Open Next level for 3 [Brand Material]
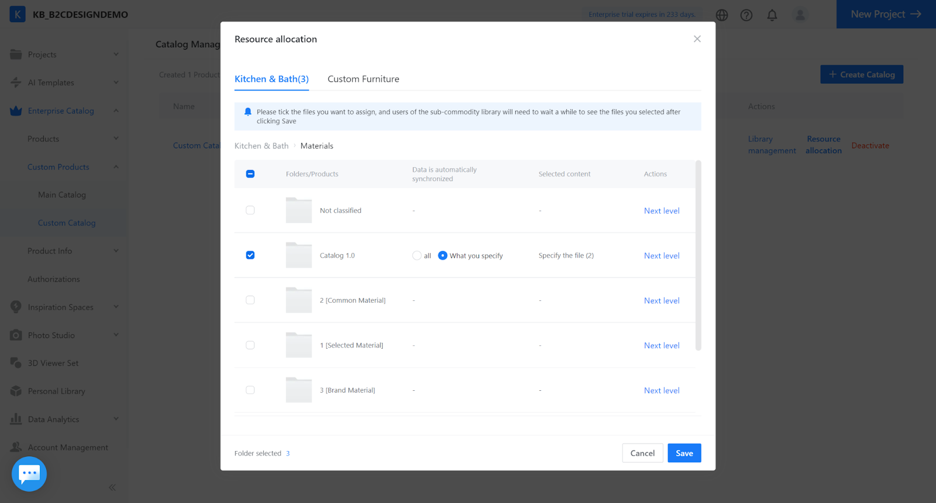The image size is (936, 503). (662, 391)
